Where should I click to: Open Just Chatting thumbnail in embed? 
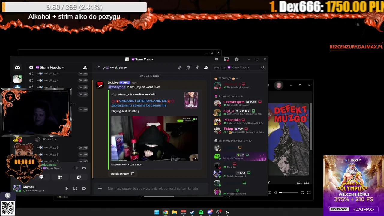191,100
